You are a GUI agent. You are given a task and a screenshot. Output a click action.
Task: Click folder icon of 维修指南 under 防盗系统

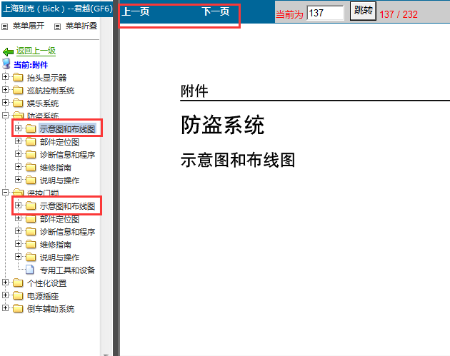pos(31,168)
